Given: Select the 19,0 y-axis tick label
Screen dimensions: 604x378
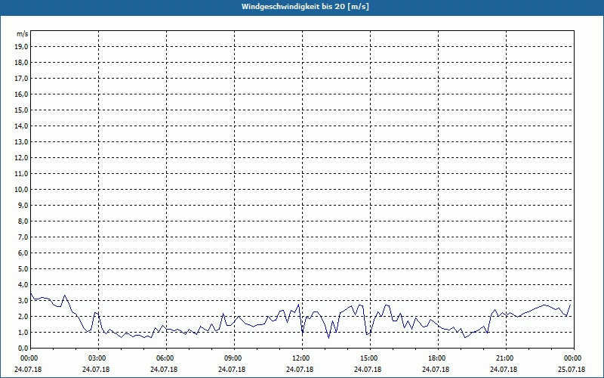Looking at the screenshot, I should [22, 47].
